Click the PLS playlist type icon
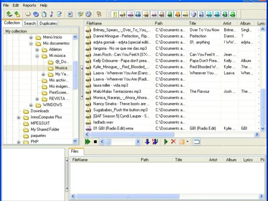Viewport: 268px width, 201px height. tap(225, 14)
